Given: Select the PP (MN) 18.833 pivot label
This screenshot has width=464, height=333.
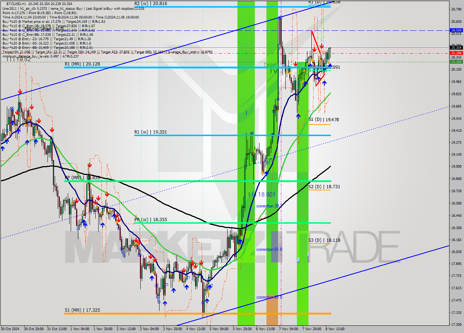Looking at the screenshot, I should tap(82, 178).
